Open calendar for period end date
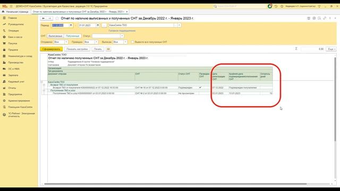 tap(98, 25)
